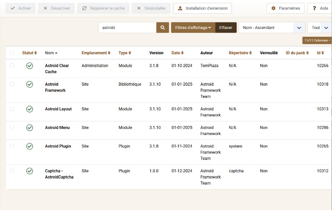Image resolution: width=332 pixels, height=210 pixels.
Task: Click the Captcha - AstroidCaptcha name
Action: [59, 174]
